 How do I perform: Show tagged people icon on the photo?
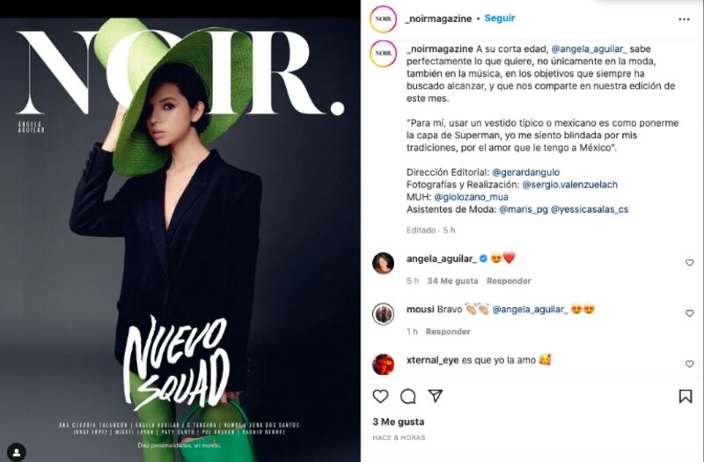click(17, 452)
